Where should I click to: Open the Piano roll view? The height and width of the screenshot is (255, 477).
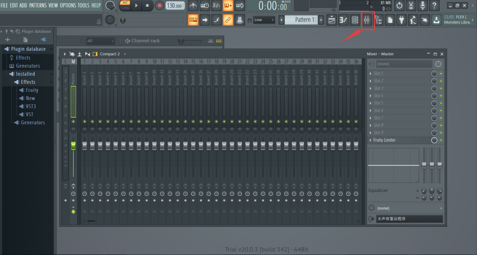pos(343,20)
